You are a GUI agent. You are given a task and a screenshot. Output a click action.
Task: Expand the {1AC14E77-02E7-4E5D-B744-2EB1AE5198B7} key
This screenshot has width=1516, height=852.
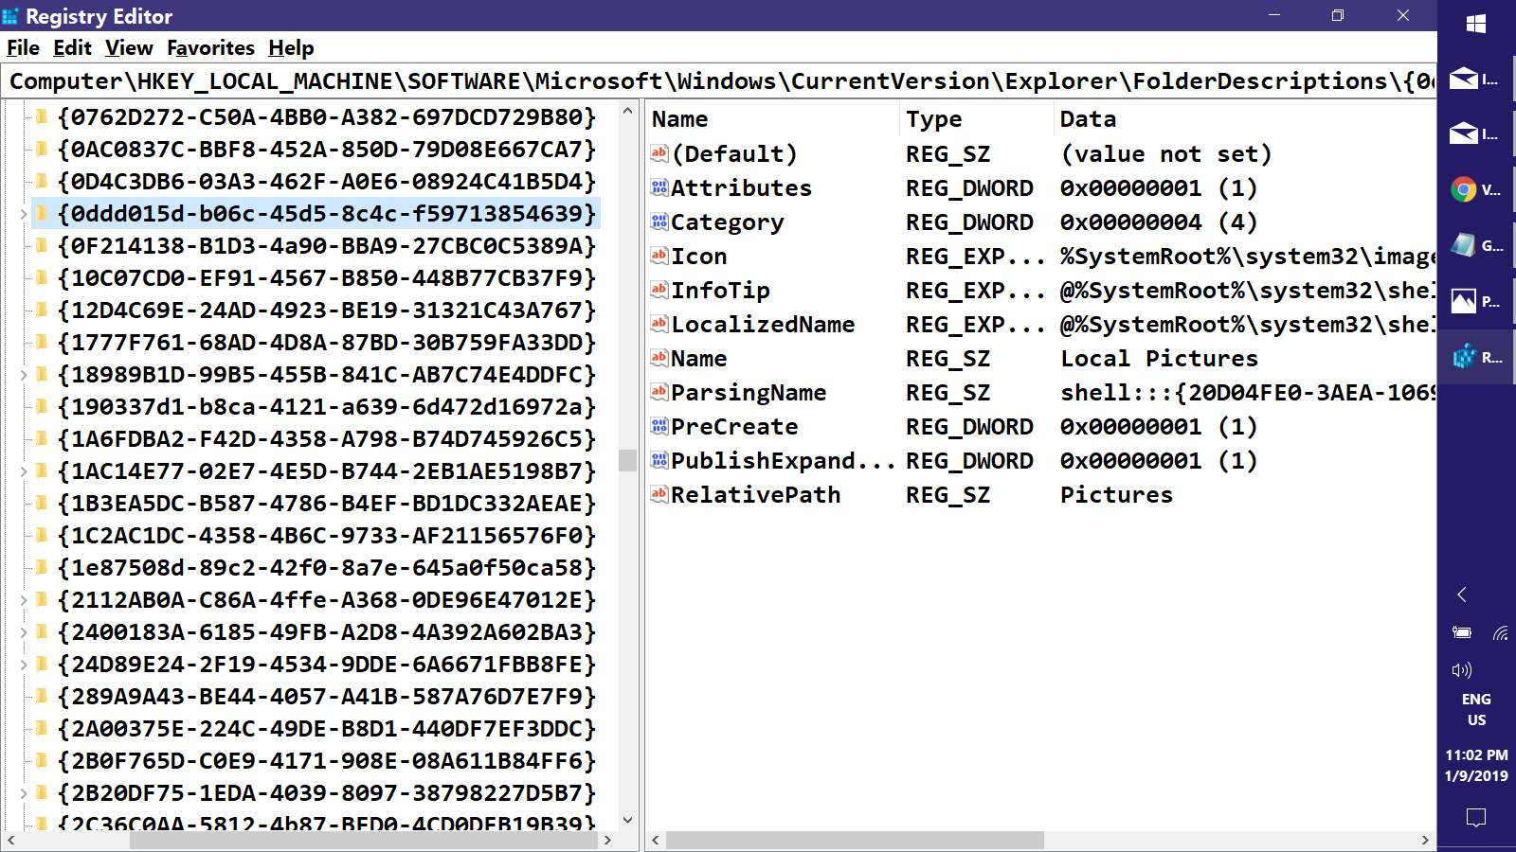click(24, 471)
